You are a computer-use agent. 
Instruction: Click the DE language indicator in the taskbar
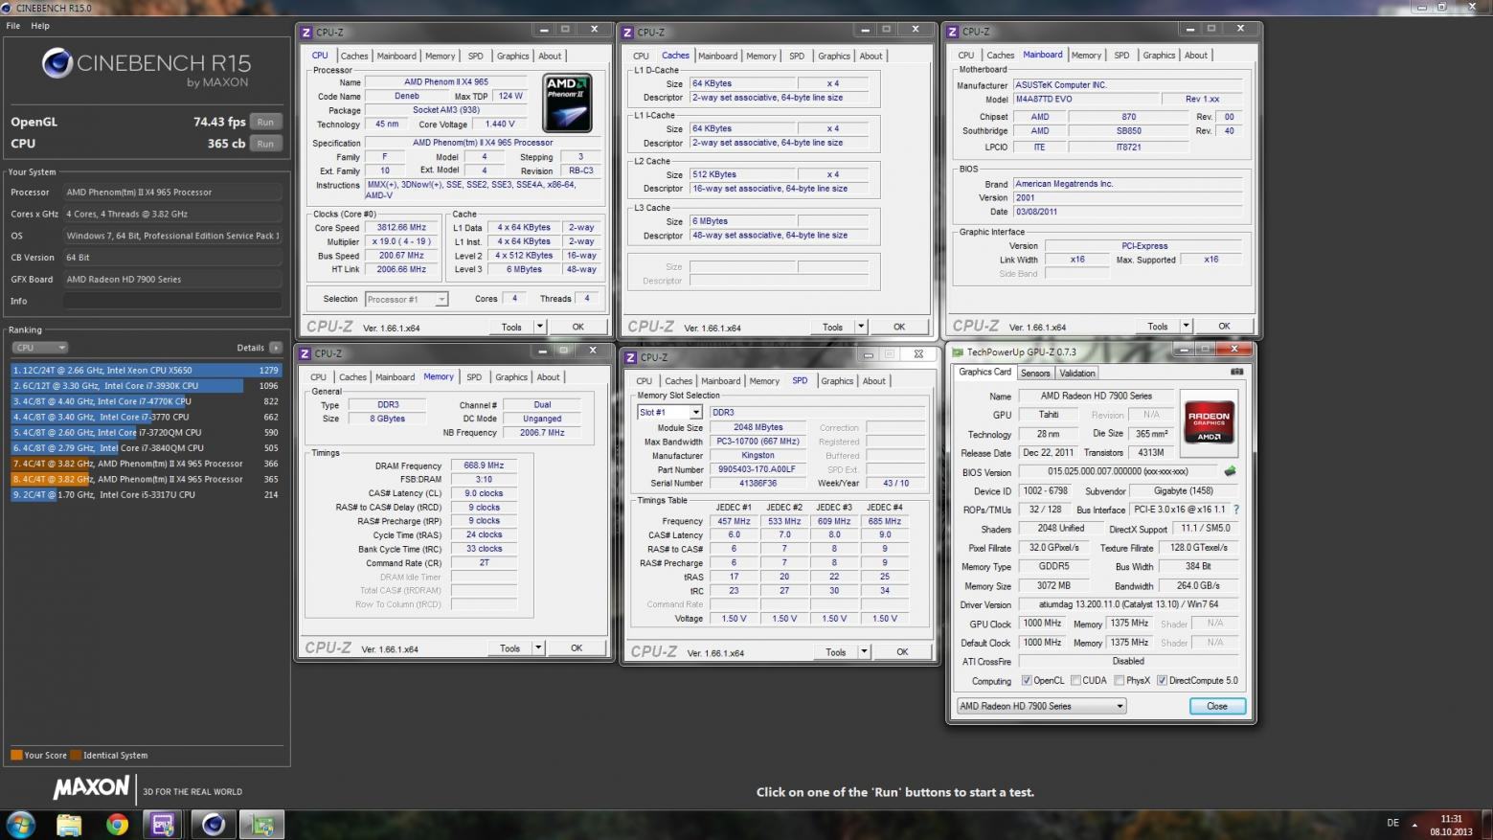(x=1392, y=823)
